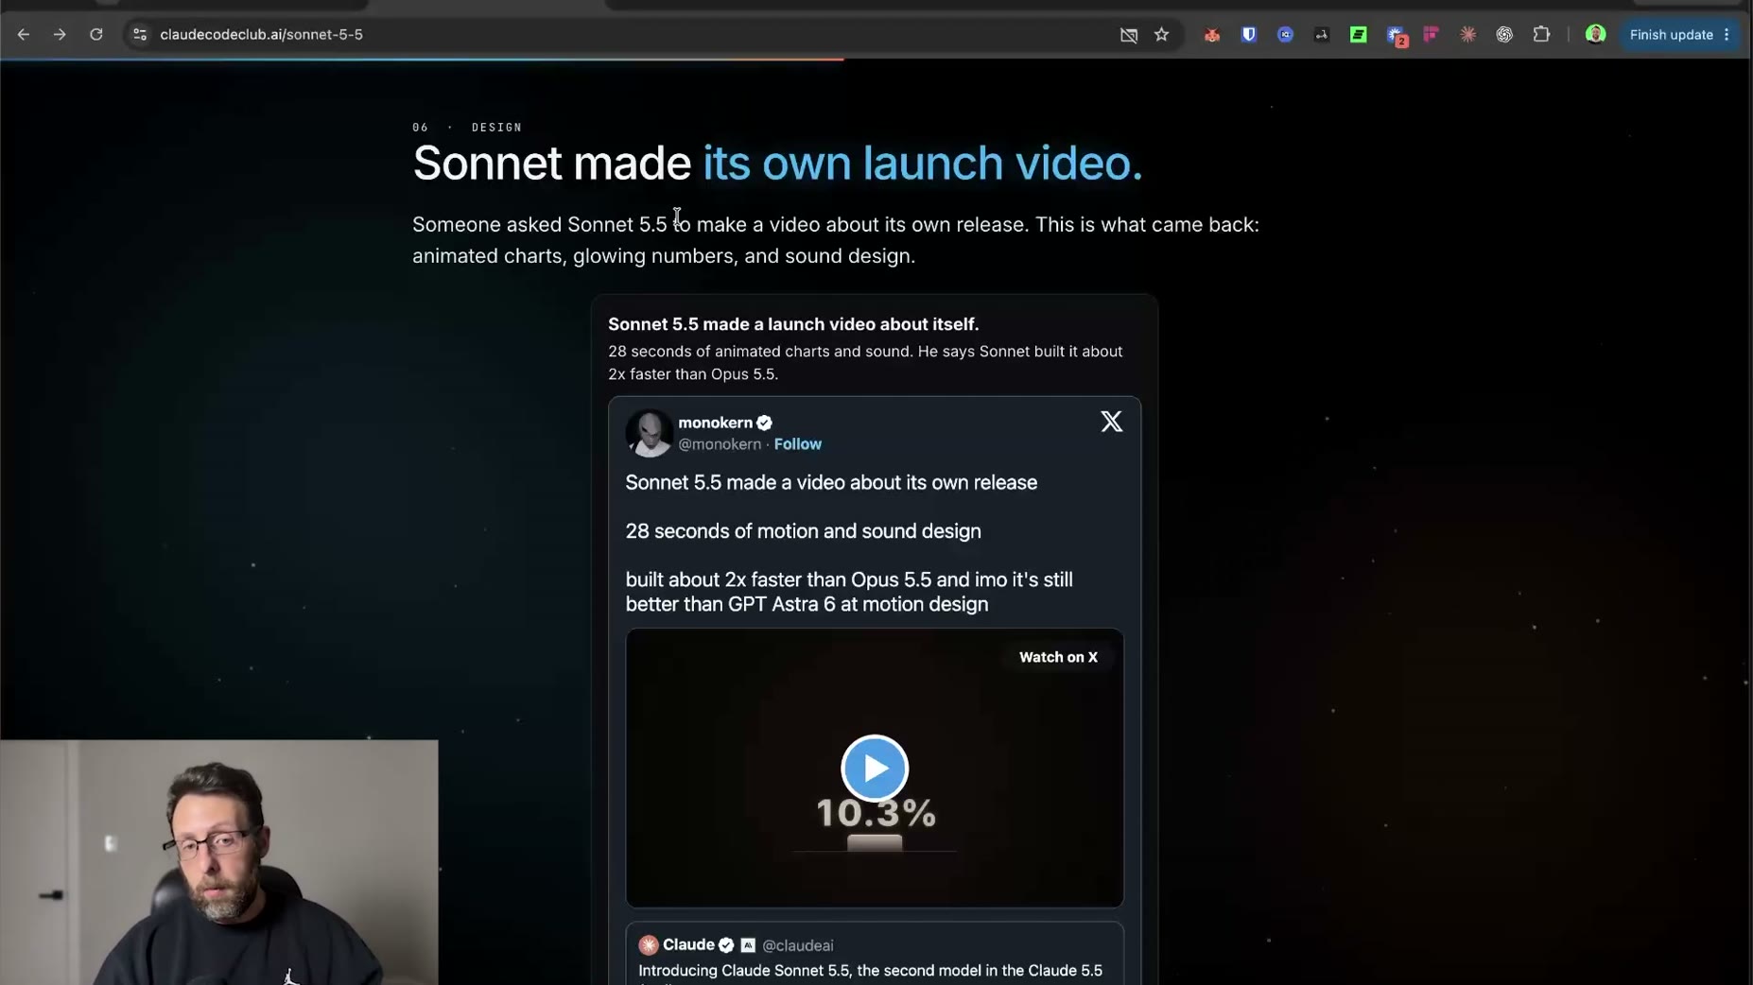Bookmark this page with the star icon

[x=1162, y=35]
